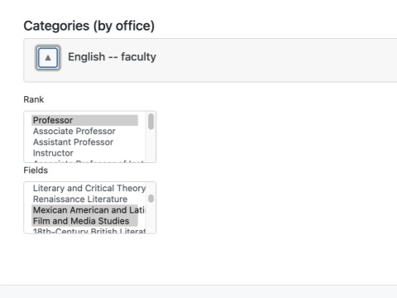Select Associate Professor rank option
Screen dimensions: 397x298
pos(84,132)
